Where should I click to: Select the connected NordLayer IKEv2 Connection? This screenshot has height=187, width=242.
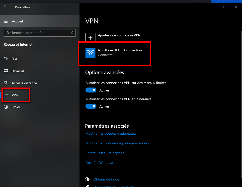115,53
